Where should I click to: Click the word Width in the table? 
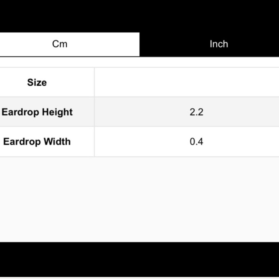pyautogui.click(x=57, y=142)
